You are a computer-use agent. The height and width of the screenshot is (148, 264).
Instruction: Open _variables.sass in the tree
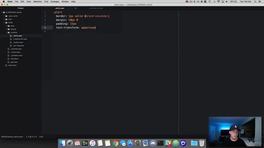click(x=16, y=55)
